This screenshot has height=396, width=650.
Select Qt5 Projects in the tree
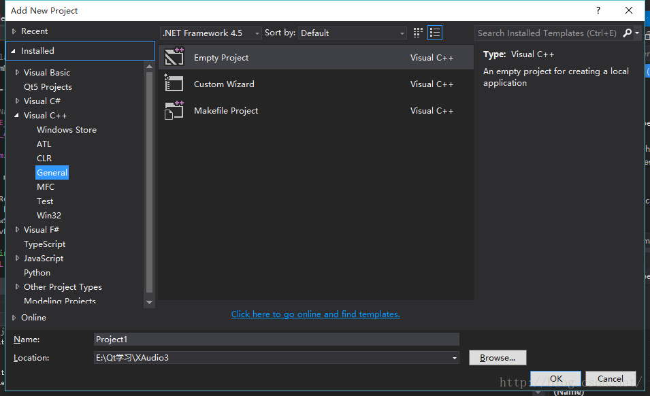coord(48,86)
